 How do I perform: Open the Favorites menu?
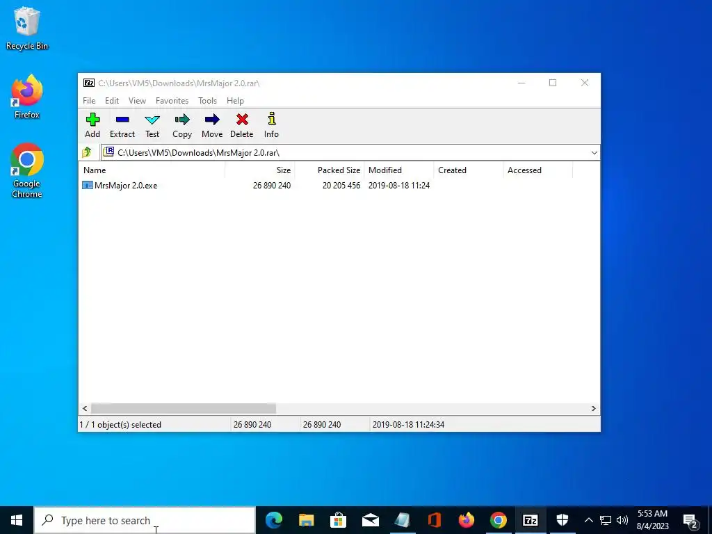[172, 101]
